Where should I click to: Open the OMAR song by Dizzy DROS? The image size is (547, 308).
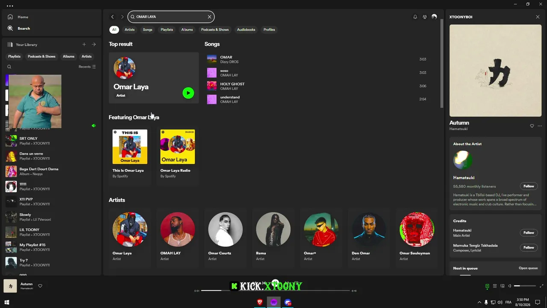click(x=316, y=59)
